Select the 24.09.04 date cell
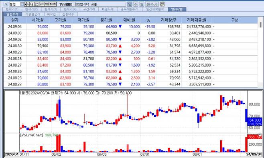The image size is (264, 158). [x=15, y=26]
